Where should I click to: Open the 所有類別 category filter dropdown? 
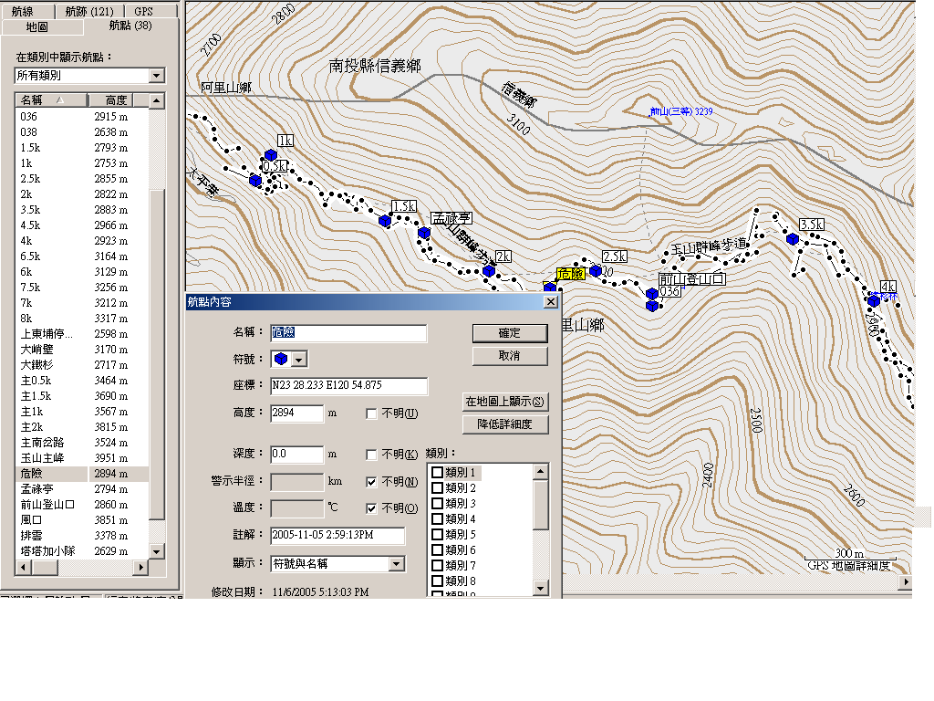tap(157, 76)
